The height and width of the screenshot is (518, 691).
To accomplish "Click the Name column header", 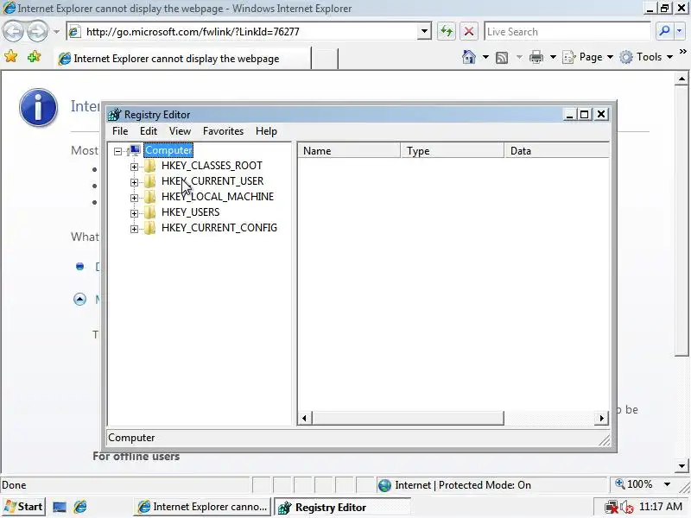I will coord(349,150).
